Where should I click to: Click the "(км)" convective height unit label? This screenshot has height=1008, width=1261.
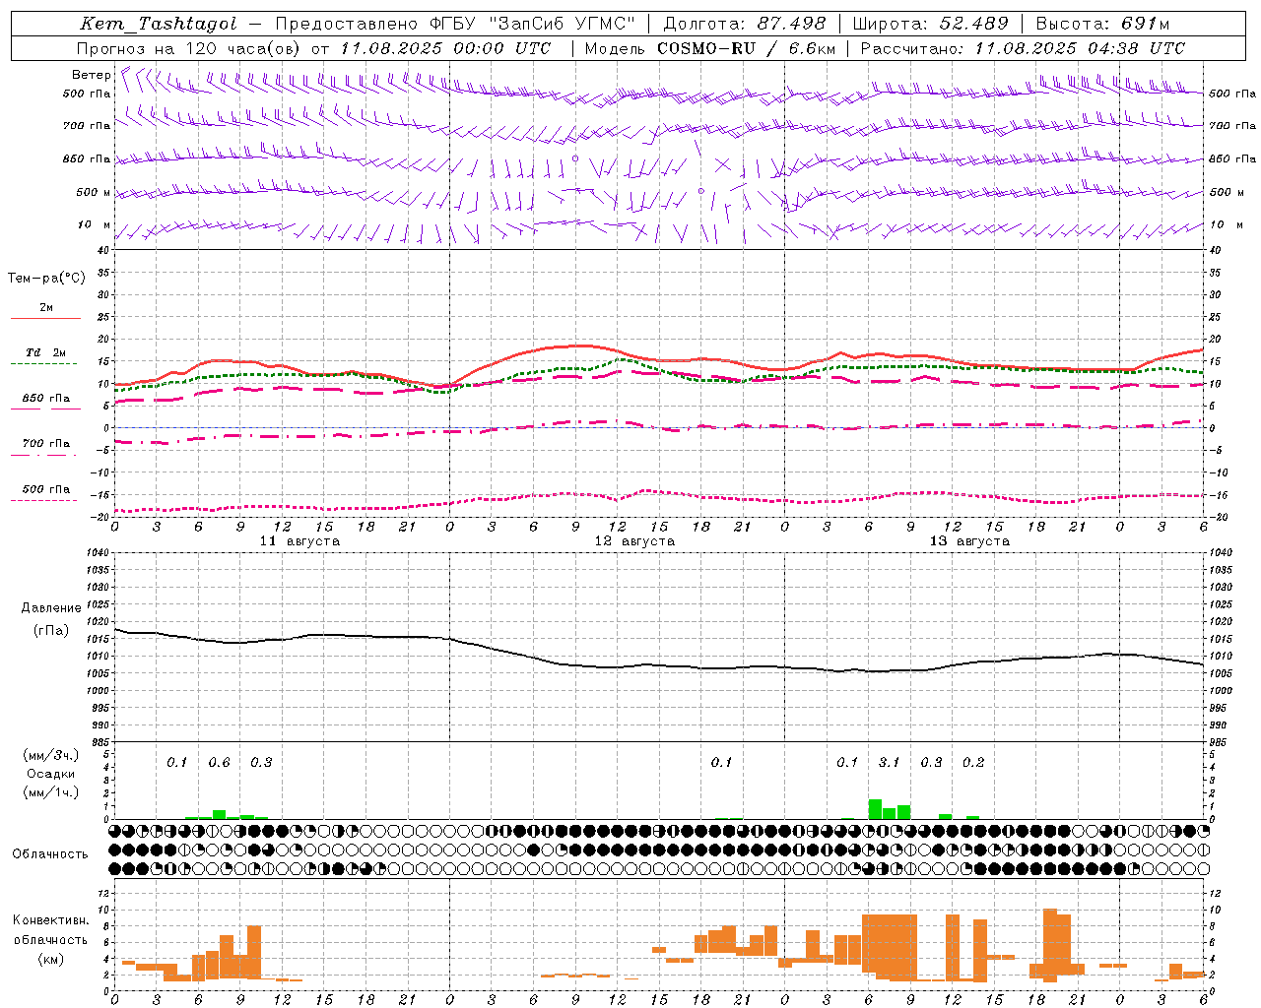[x=51, y=959]
